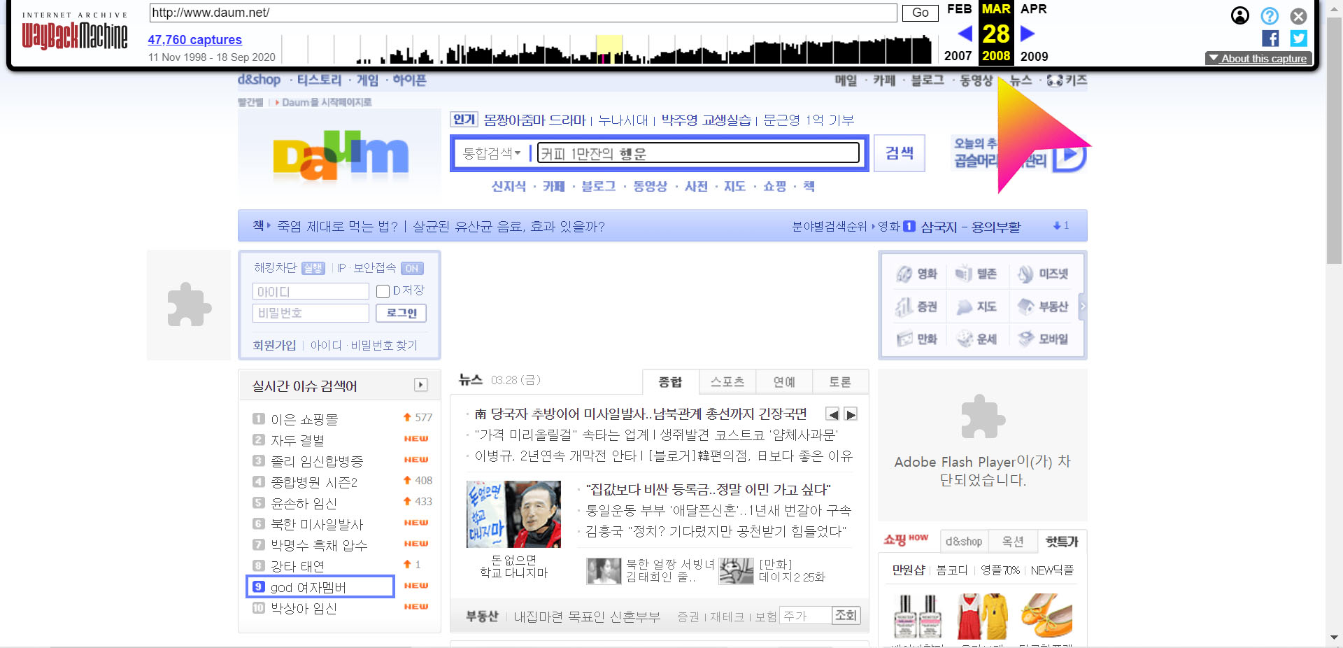
Task: Click the 조회 stock lookup button
Action: [846, 615]
